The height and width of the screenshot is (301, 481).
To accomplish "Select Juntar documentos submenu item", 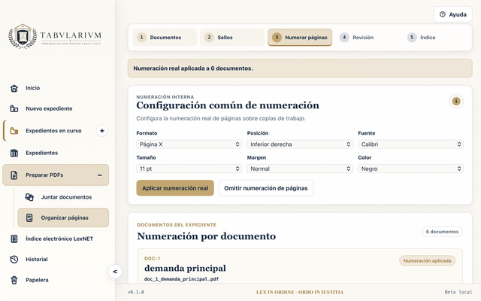I will point(63,197).
